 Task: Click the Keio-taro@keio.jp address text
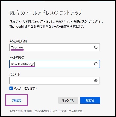[23, 64]
